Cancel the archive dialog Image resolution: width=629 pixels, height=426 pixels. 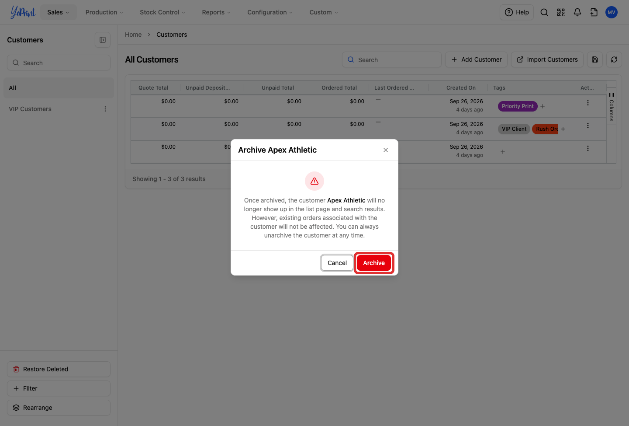337,263
